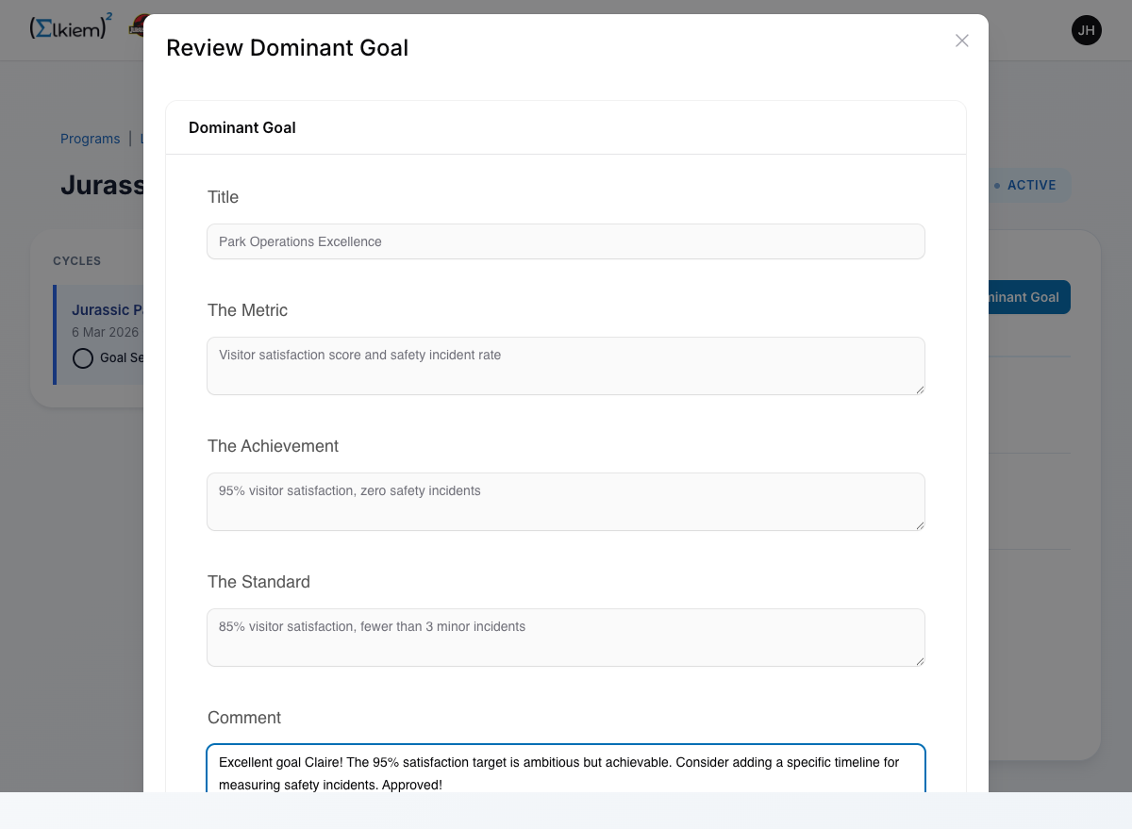Click The Standard textarea resize handle
The image size is (1132, 829).
tap(919, 660)
